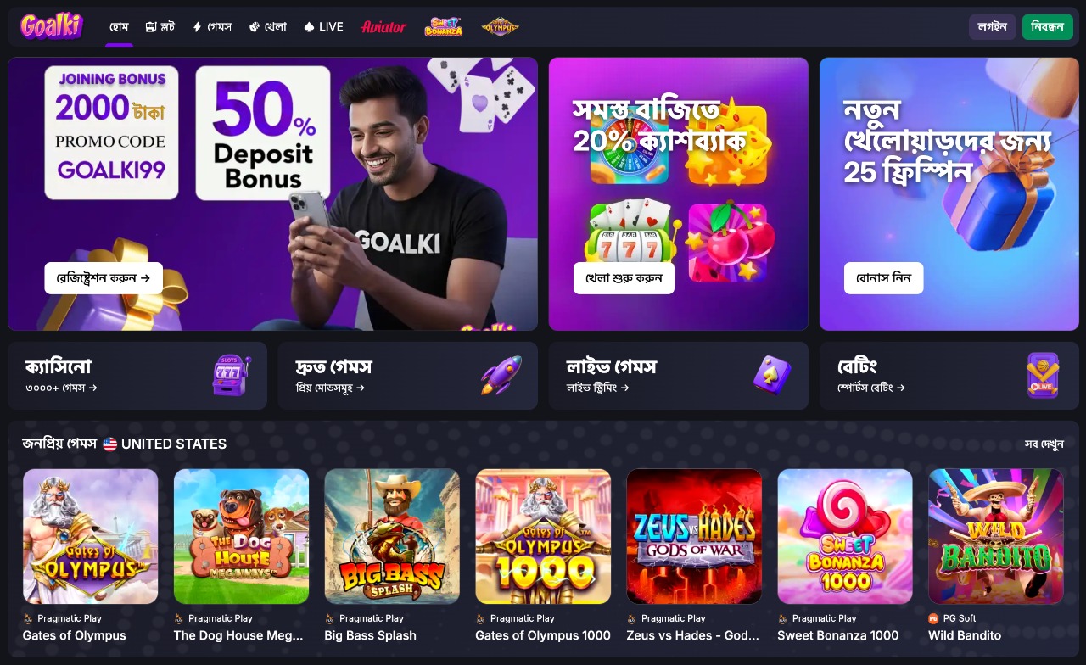The image size is (1086, 665).
Task: Click the বোনাস নিন button
Action: [884, 278]
